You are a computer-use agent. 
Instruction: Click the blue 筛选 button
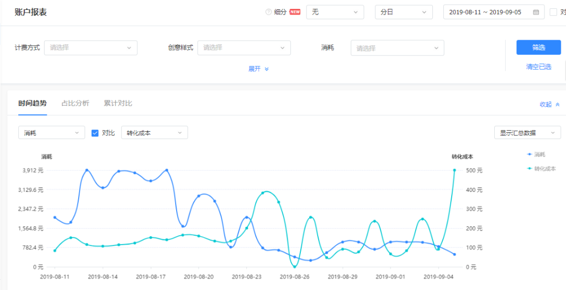pyautogui.click(x=538, y=48)
